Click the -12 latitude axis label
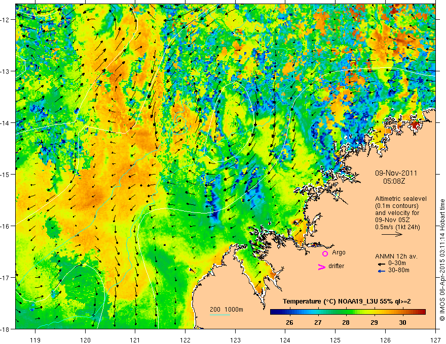Viewport: 446px width, 344px height. point(6,20)
